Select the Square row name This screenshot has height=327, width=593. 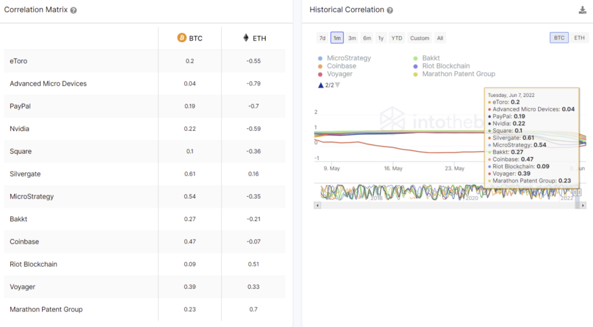pos(20,151)
